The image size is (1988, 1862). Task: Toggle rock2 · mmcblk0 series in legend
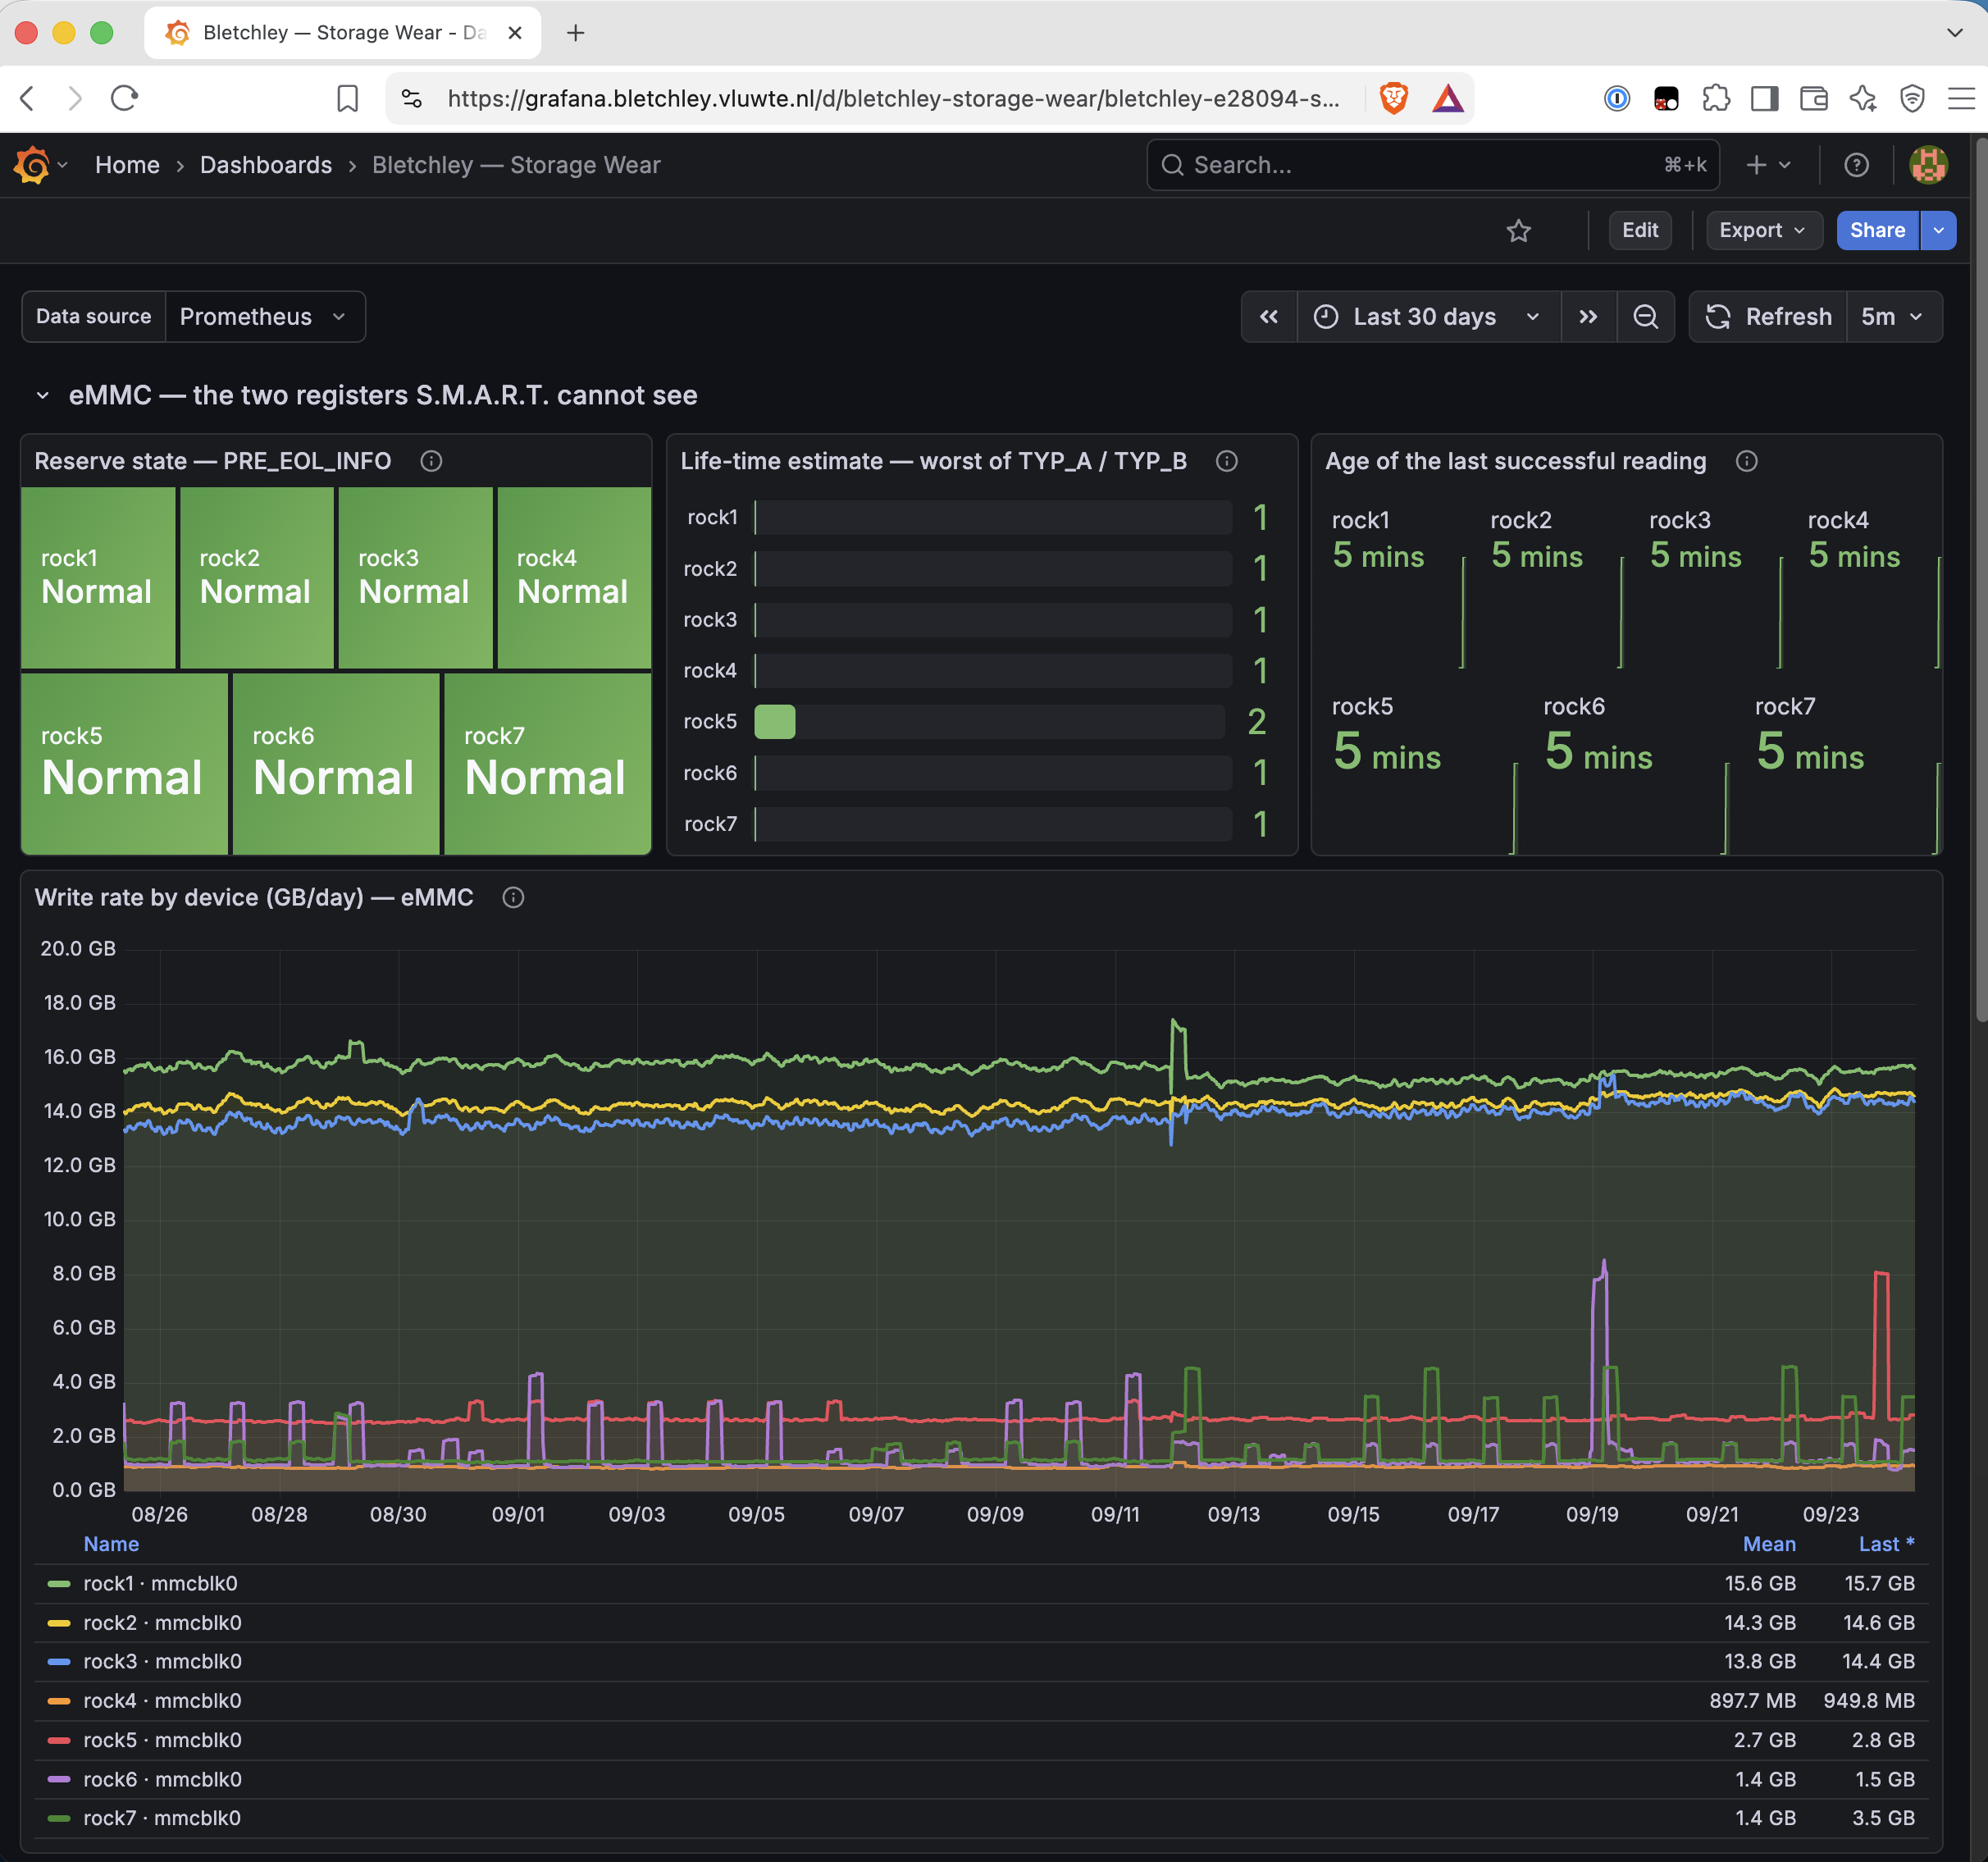[162, 1622]
